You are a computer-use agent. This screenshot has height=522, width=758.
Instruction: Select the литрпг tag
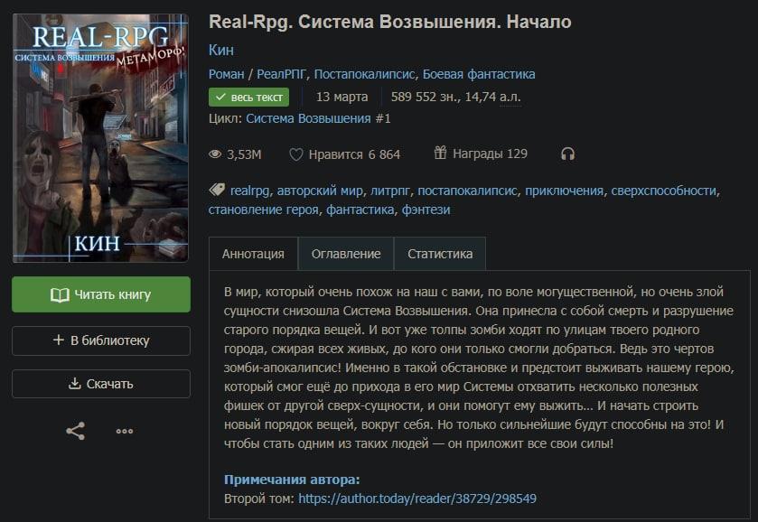390,191
